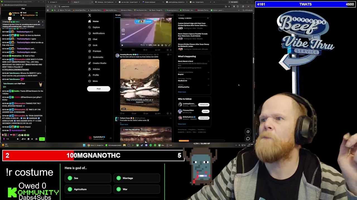Image resolution: width=357 pixels, height=200 pixels.
Task: Open Articles in X sidebar
Action: pos(94,69)
